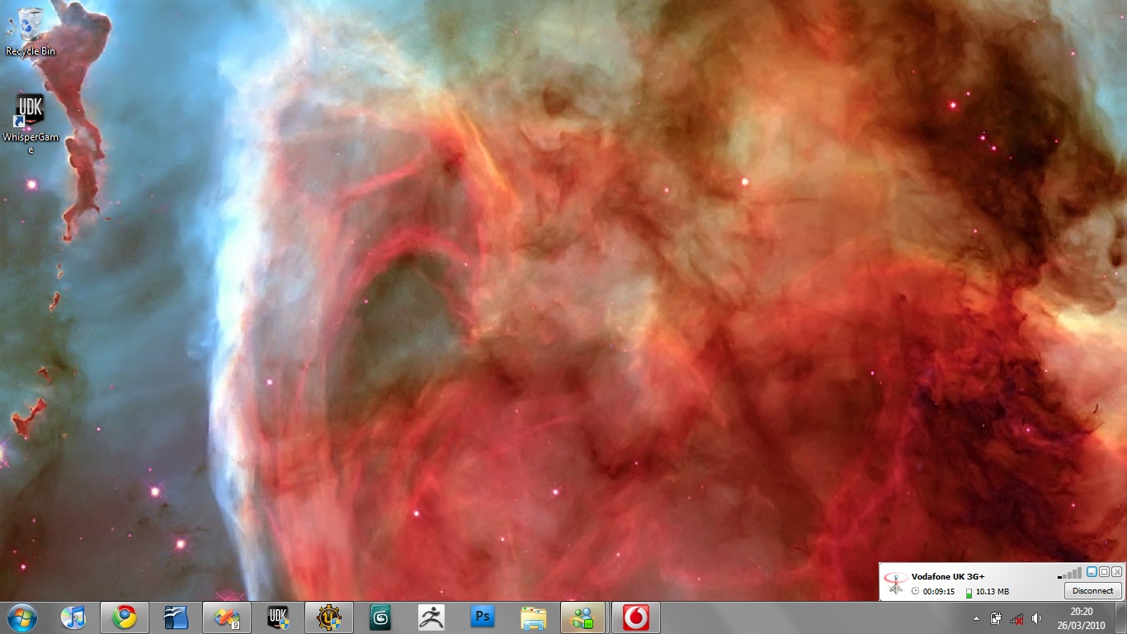Maximize the Vodafone connection widget
This screenshot has height=634, width=1127.
point(1104,571)
